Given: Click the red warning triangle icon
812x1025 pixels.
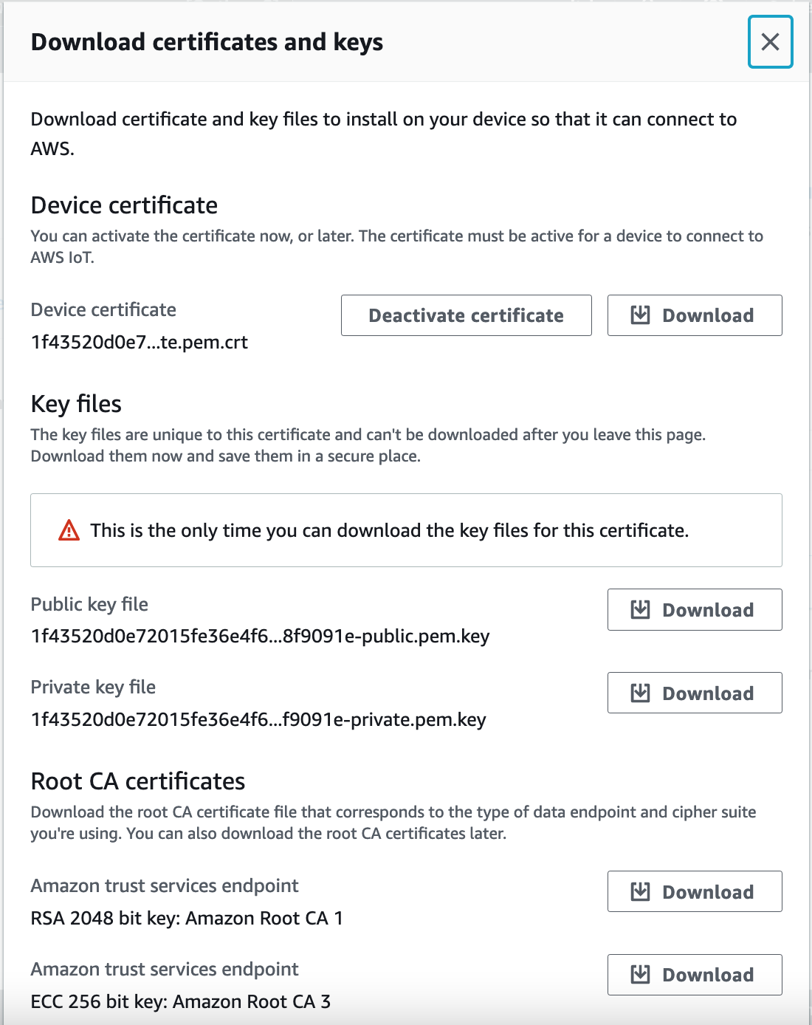Looking at the screenshot, I should pos(69,530).
